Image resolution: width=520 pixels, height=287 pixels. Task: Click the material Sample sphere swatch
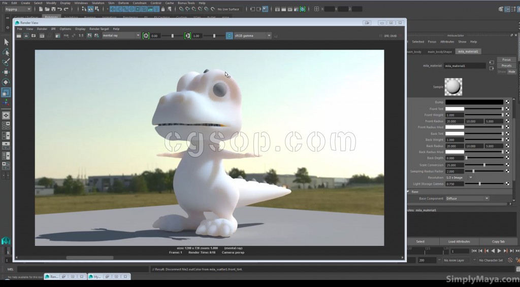453,87
